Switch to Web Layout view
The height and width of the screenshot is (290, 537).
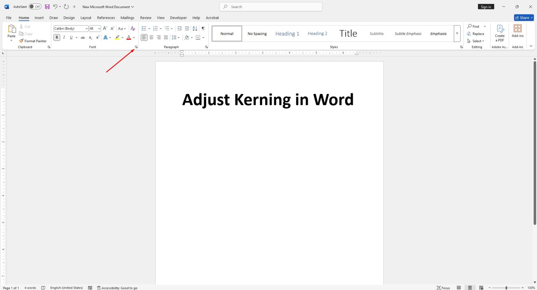(481, 288)
